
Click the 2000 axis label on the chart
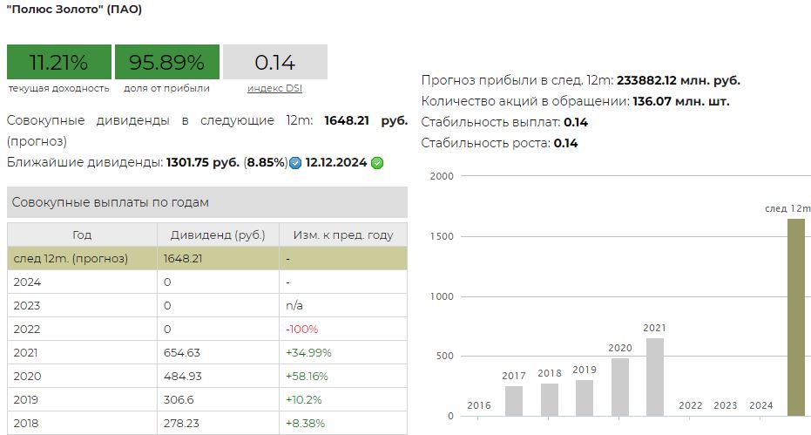(442, 176)
